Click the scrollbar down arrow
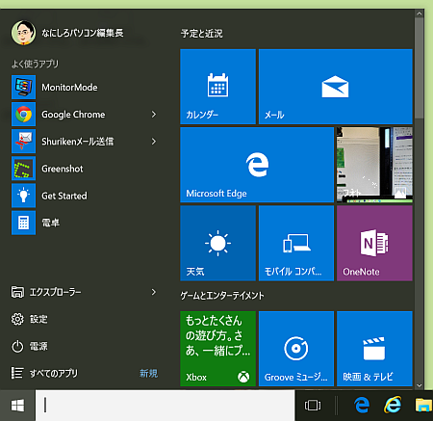 pyautogui.click(x=419, y=385)
